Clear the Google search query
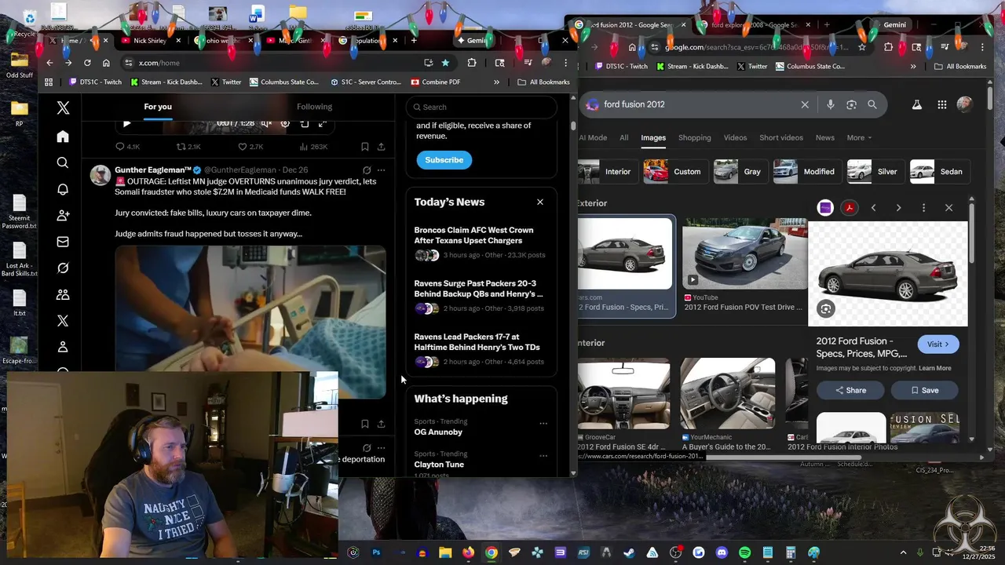1005x565 pixels. click(x=805, y=104)
